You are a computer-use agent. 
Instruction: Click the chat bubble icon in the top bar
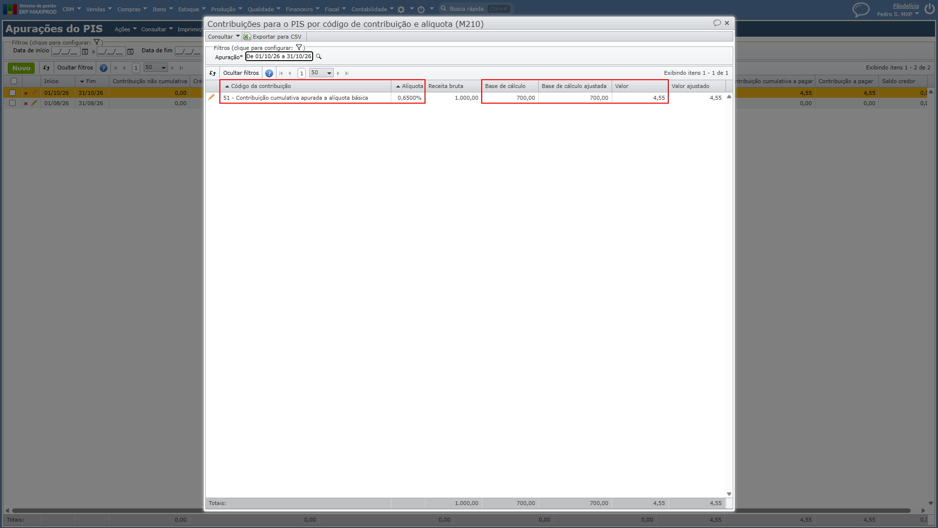861,10
